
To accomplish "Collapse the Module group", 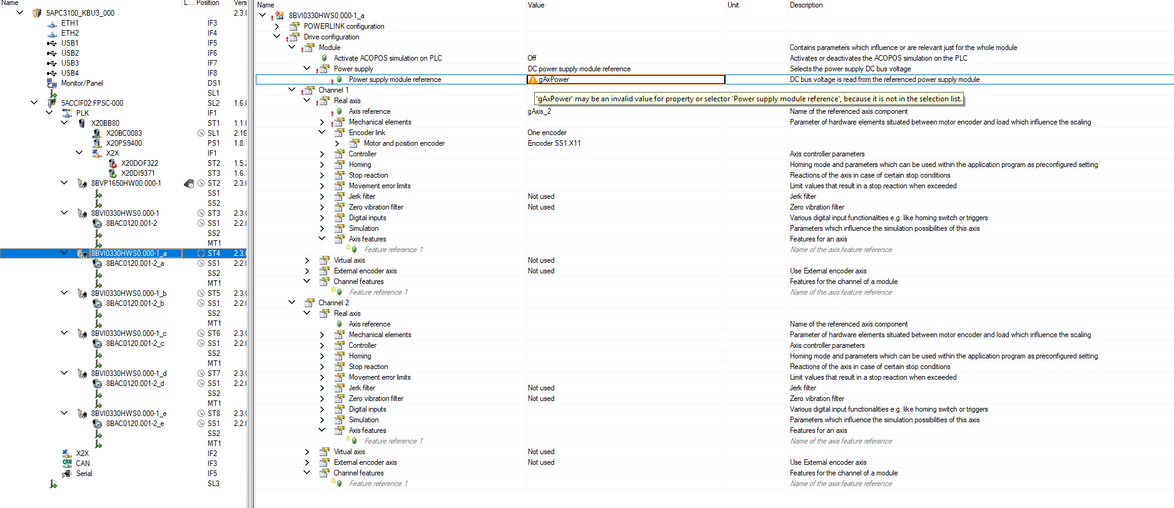I will (x=292, y=47).
